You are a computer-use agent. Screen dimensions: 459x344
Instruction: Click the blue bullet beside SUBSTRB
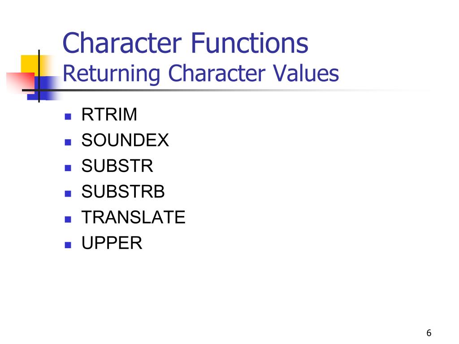point(68,193)
